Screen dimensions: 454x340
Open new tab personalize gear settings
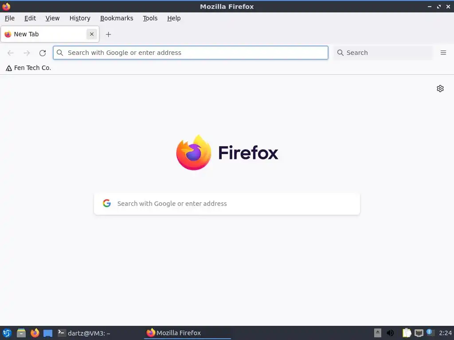click(x=440, y=89)
